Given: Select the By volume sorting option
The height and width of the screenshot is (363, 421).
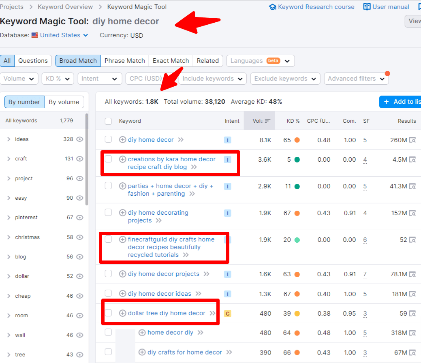Looking at the screenshot, I should (64, 102).
